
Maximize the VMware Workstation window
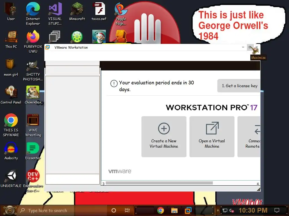[x=250, y=47]
